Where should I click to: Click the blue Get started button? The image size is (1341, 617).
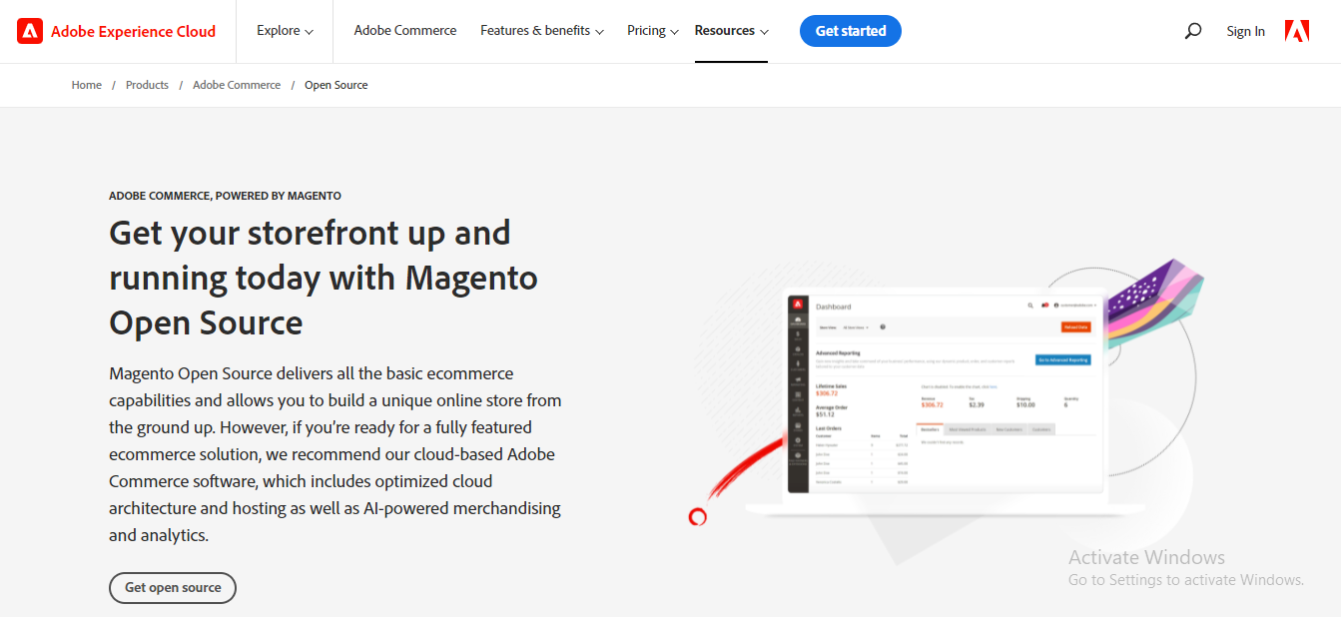(x=851, y=31)
